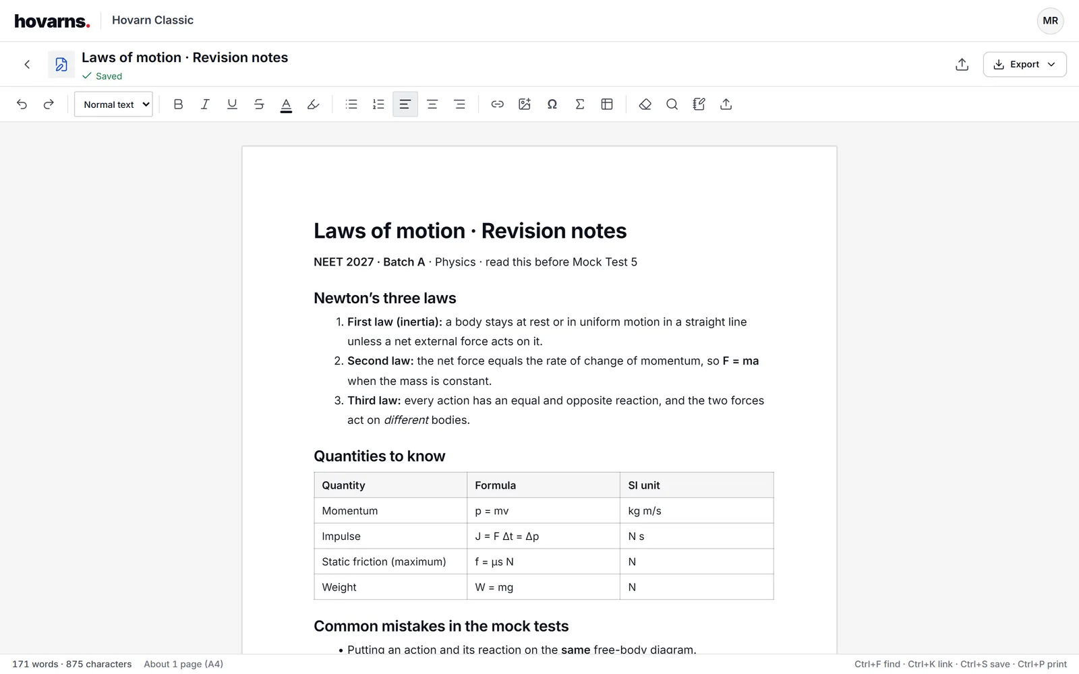
Task: Open the Export dropdown
Action: click(1024, 65)
